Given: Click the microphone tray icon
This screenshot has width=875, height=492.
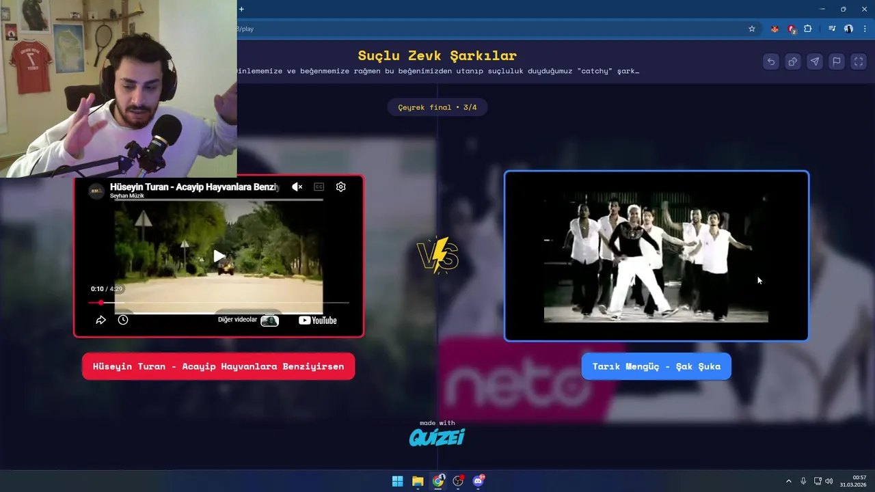Looking at the screenshot, I should click(803, 481).
